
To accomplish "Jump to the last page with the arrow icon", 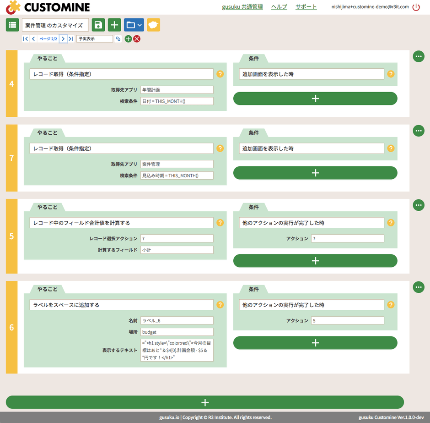I will coord(71,39).
